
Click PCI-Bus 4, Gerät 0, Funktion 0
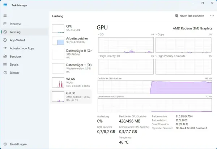pyautogui.click(x=191, y=128)
